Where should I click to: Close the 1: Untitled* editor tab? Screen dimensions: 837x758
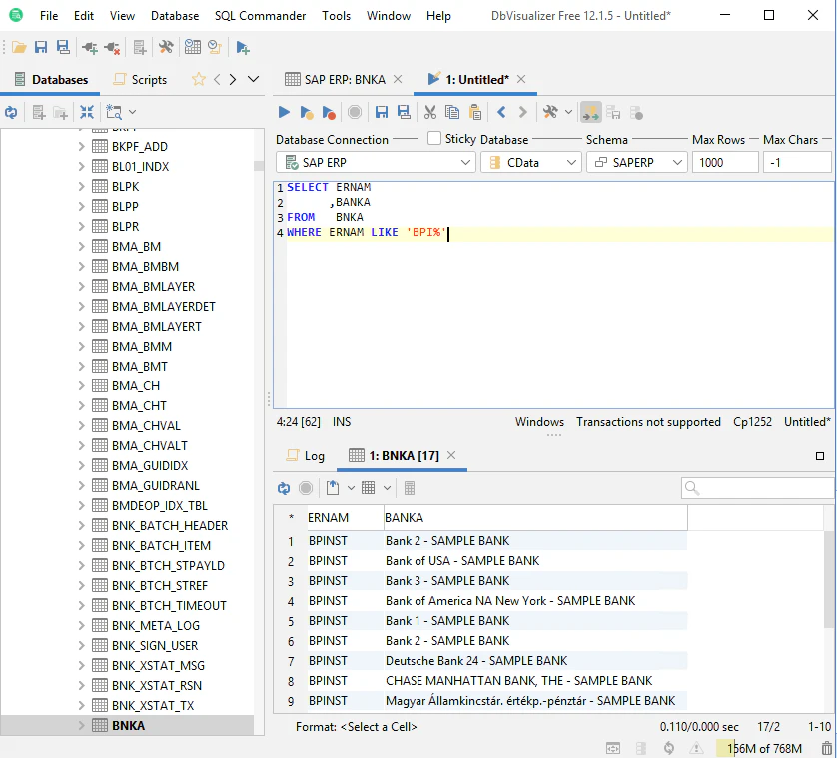[x=521, y=79]
